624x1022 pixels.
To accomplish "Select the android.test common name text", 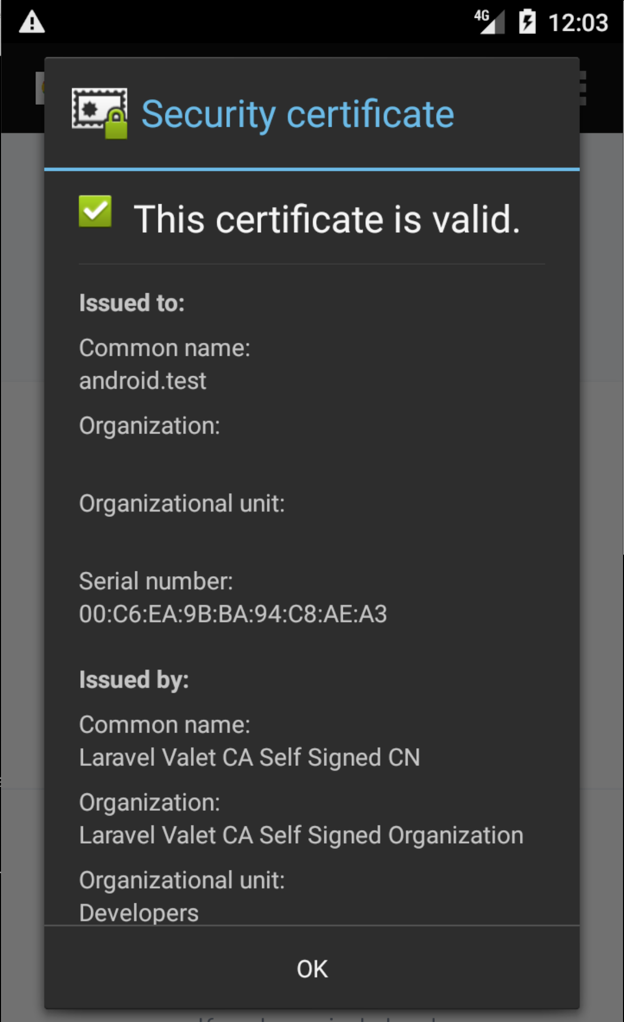I will coord(143,380).
